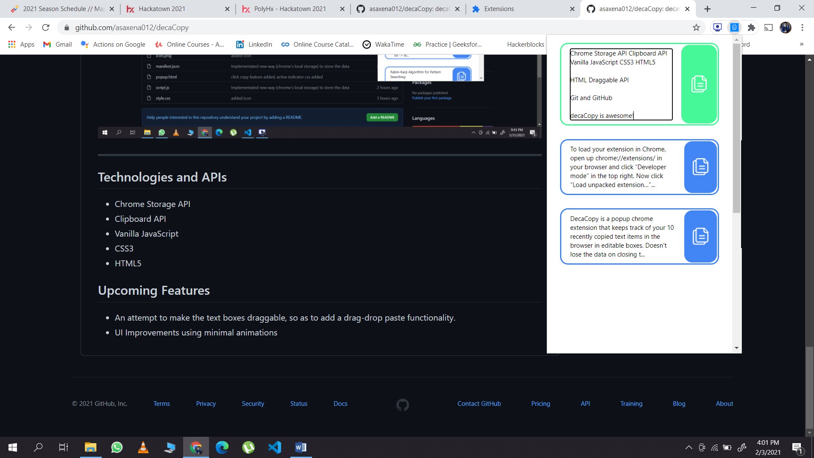Image resolution: width=814 pixels, height=458 pixels.
Task: Click the popup's vertical scrollbar thumb
Action: [736, 127]
